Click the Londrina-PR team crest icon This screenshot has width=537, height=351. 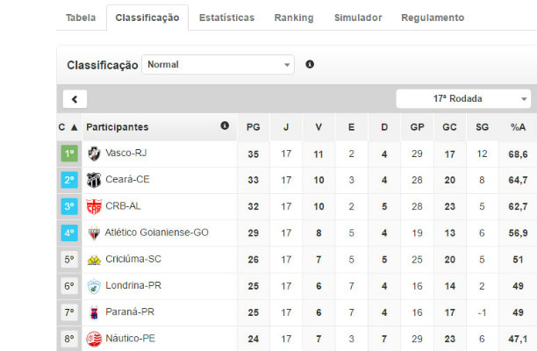(x=94, y=286)
